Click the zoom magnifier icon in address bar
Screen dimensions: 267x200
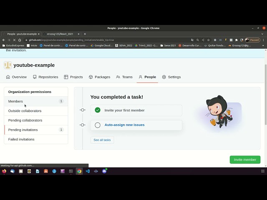tap(197, 40)
